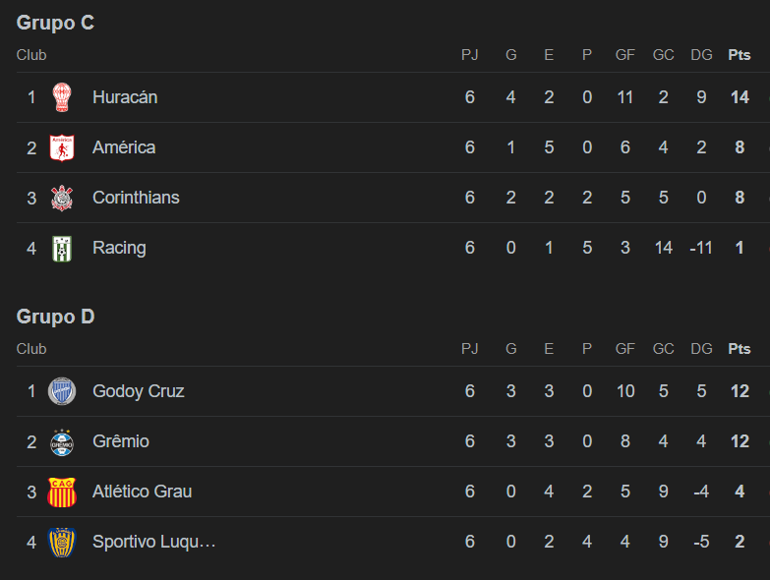
Task: Open the Huracán team link
Action: [x=125, y=97]
